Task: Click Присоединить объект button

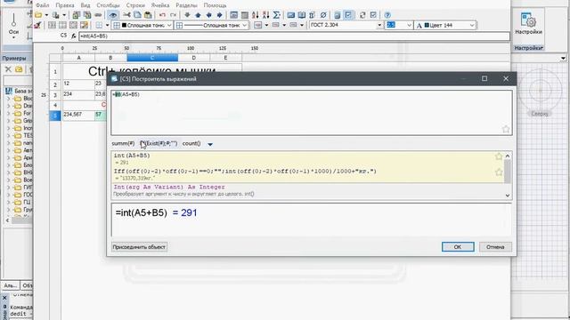Action: (139, 247)
